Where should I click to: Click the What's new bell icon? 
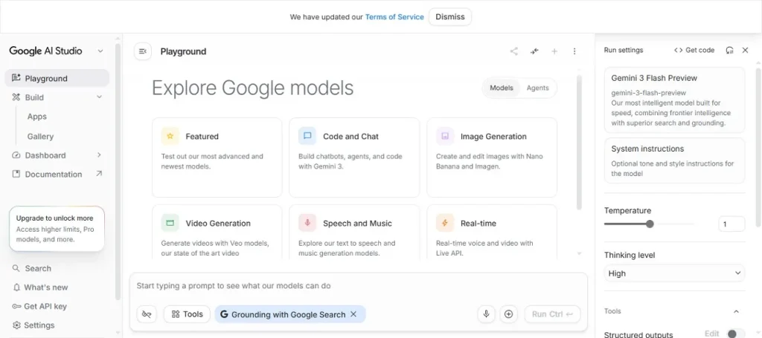pos(16,287)
